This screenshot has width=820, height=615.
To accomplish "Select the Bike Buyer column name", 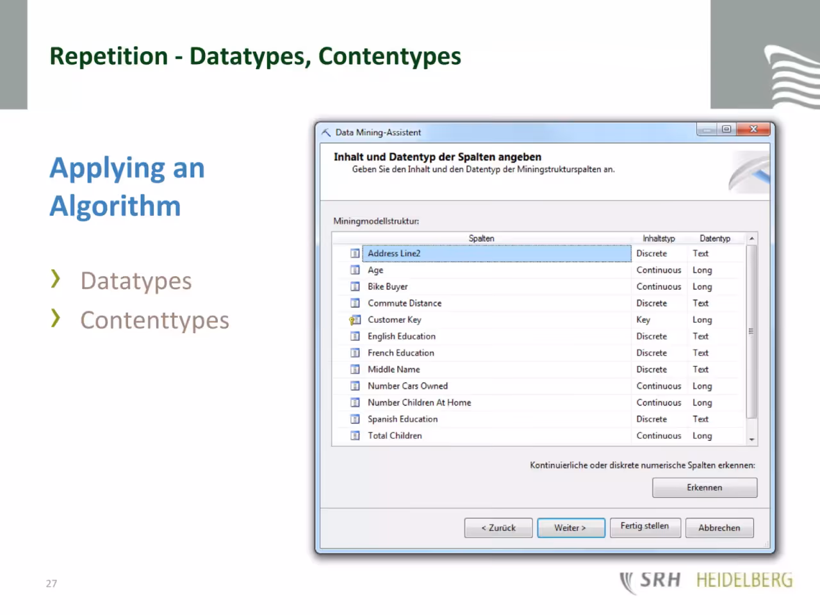I will [x=388, y=287].
